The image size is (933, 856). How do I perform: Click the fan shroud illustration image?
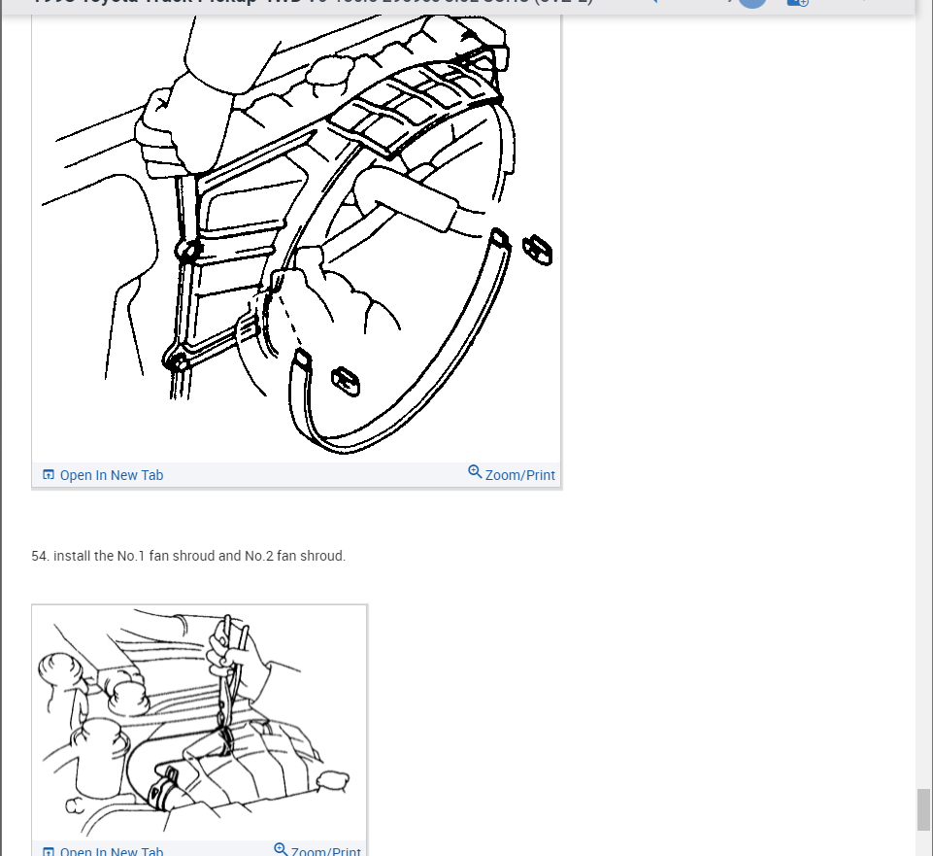[296, 237]
